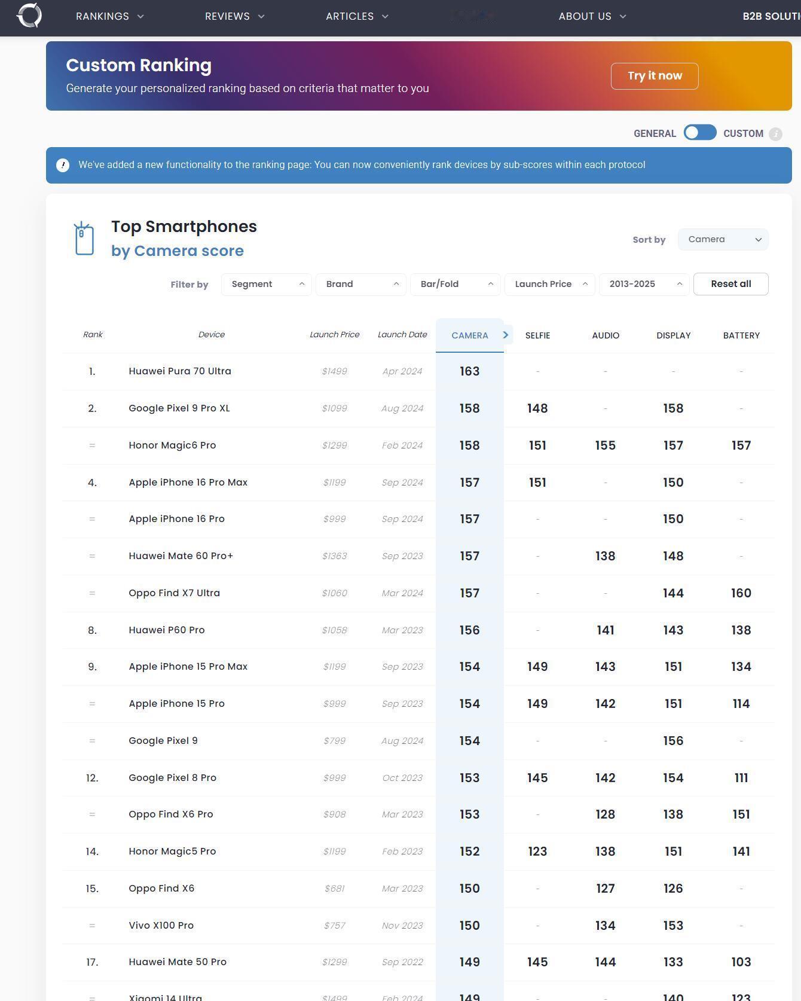Click selfie score 123 for Honor Magic5 Pro
Screen dimensions: 801x1001
point(537,852)
